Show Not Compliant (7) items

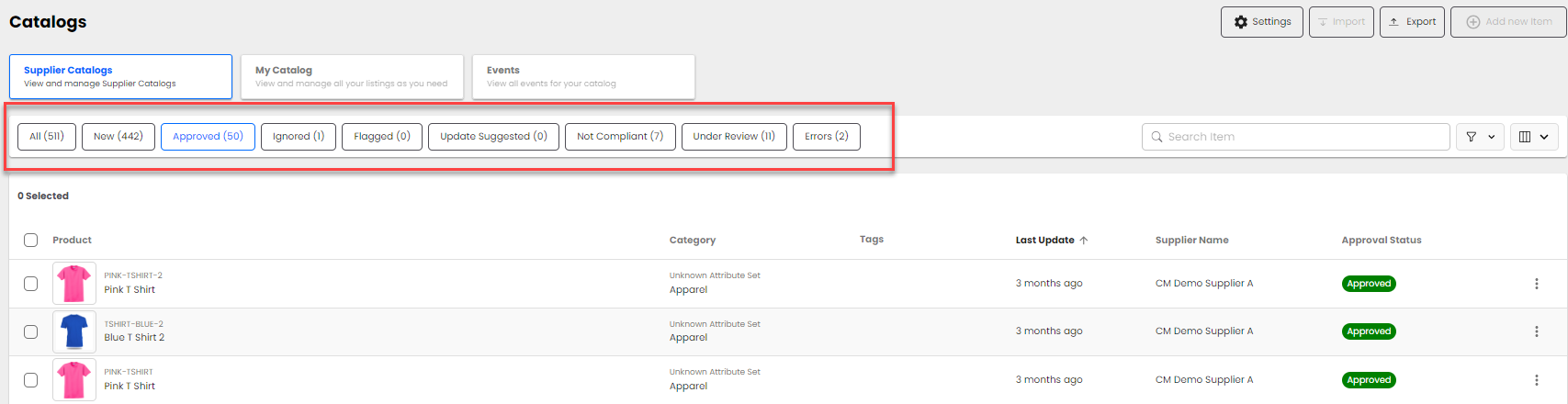point(620,137)
